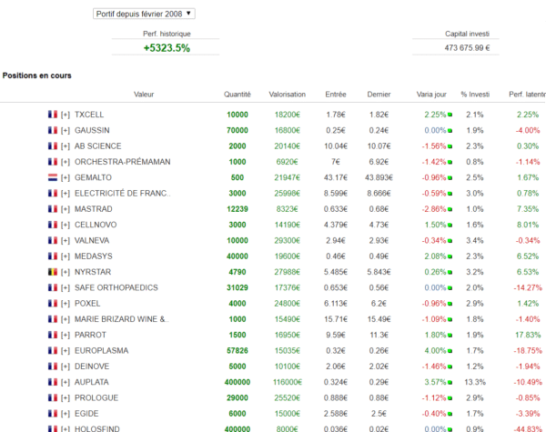Expand the [+] next to PARROT
Screen dimensions: 546x432
[x=66, y=335]
